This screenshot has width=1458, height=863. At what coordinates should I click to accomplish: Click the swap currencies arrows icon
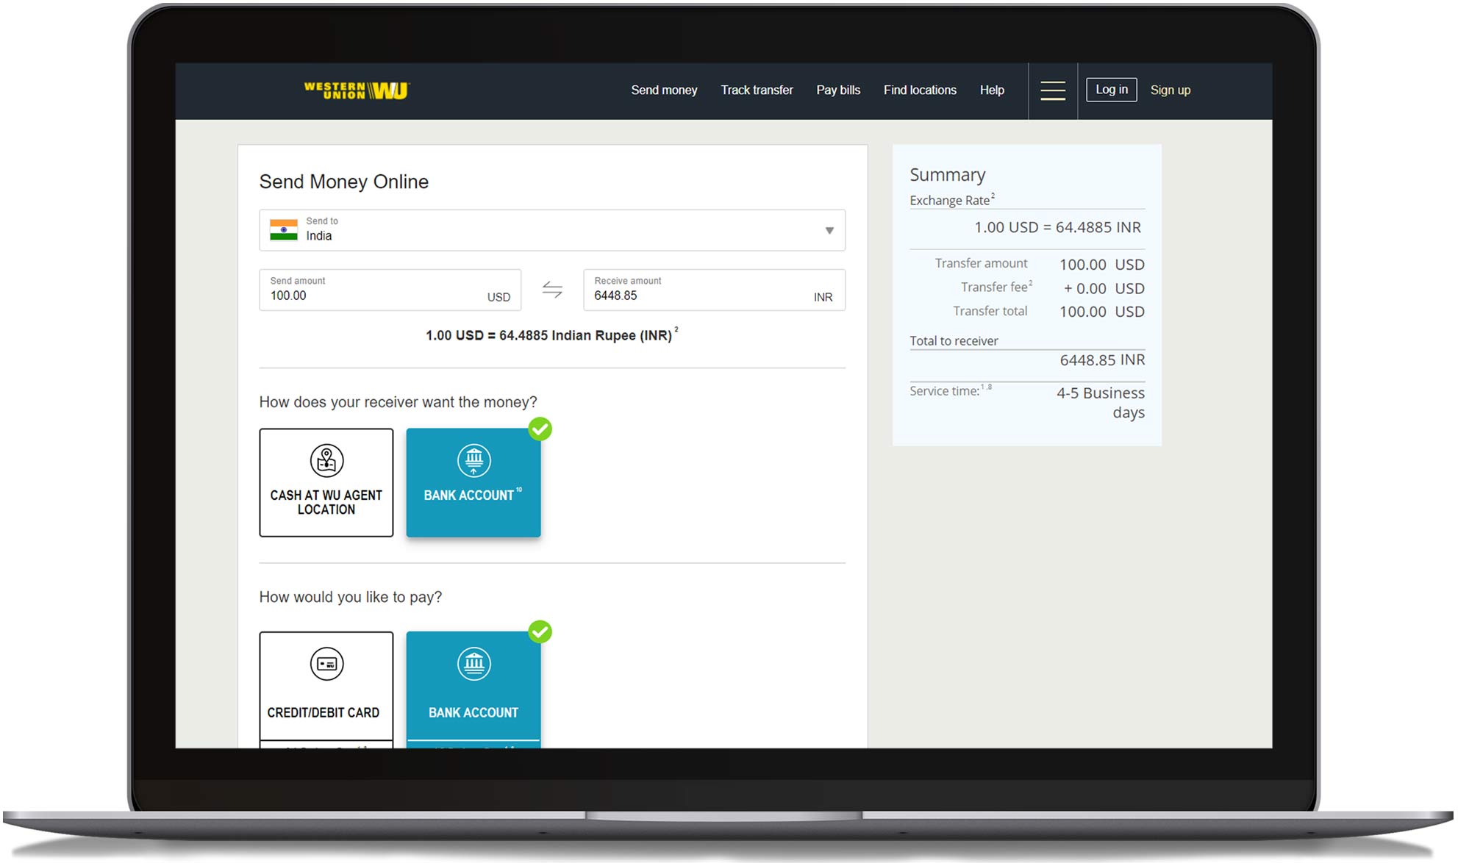[x=552, y=290]
